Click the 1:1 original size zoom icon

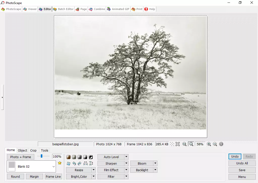click(184, 144)
